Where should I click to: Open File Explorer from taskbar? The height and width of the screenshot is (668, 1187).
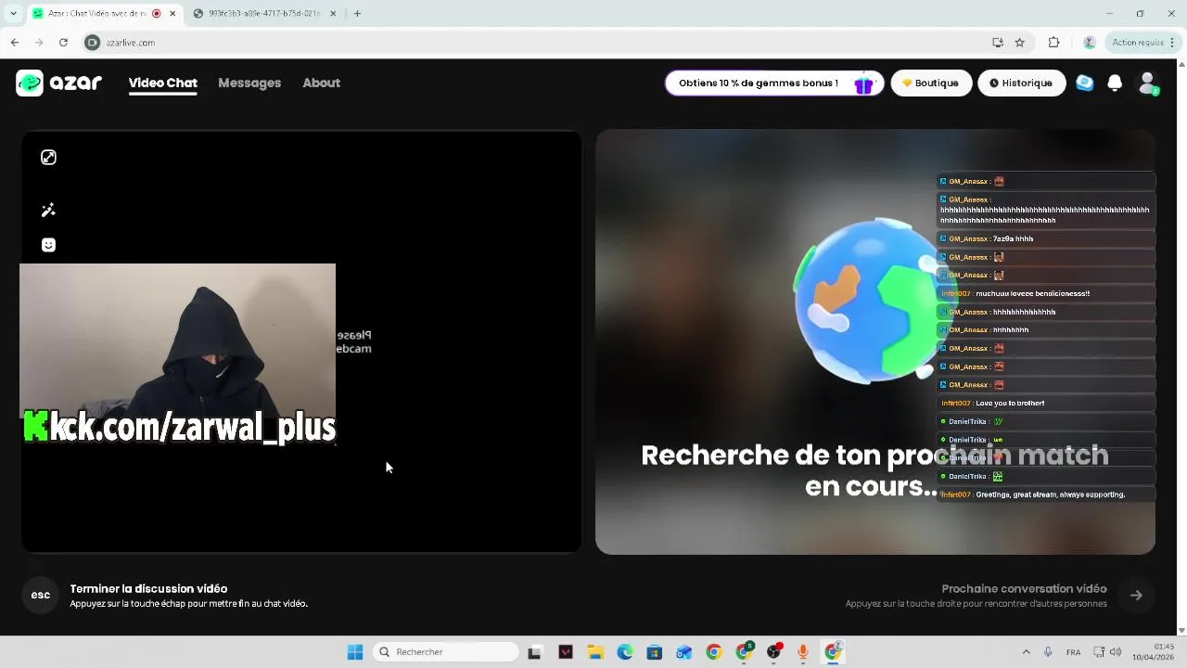coord(595,652)
